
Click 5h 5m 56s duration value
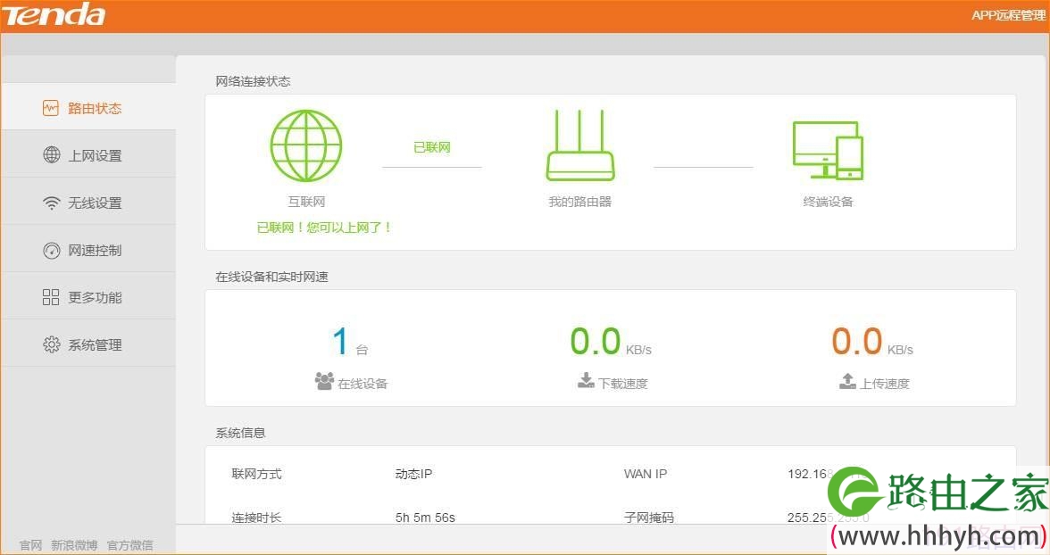(425, 518)
